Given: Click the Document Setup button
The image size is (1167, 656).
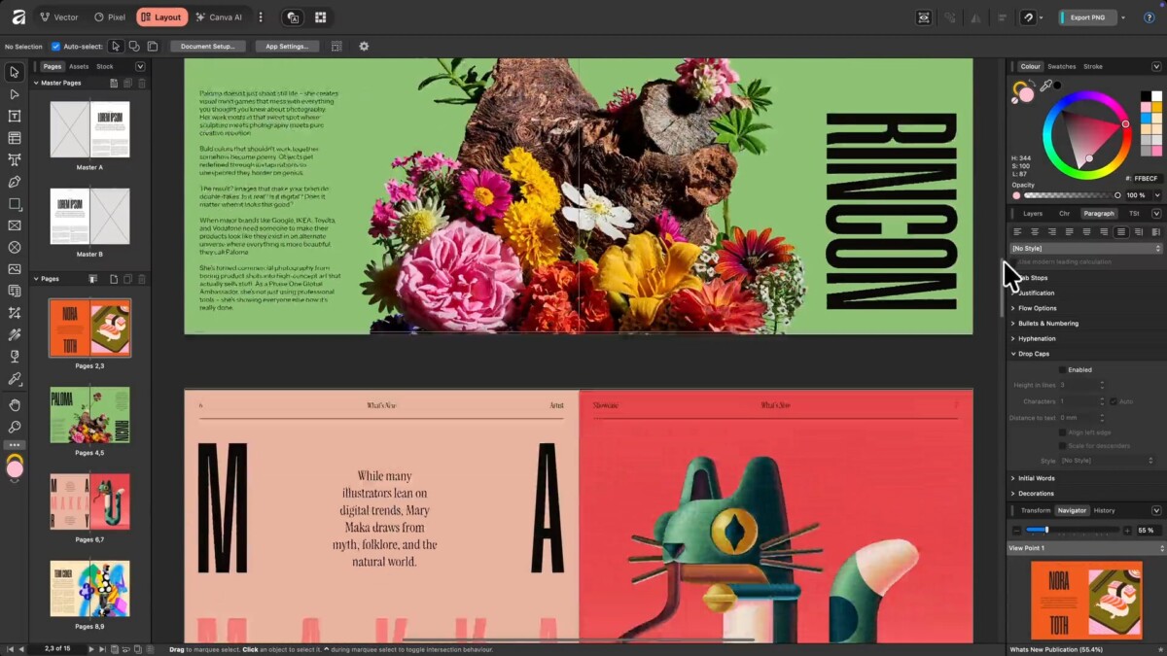Looking at the screenshot, I should 208,47.
